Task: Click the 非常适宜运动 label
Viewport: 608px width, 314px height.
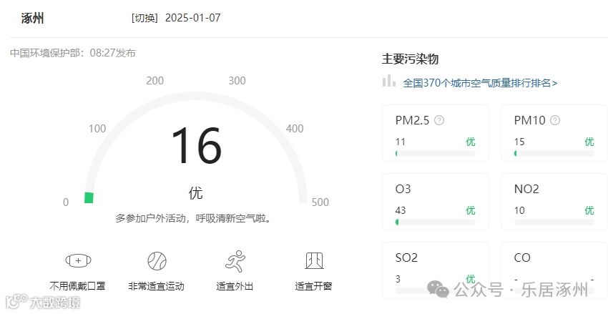Action: (x=156, y=286)
